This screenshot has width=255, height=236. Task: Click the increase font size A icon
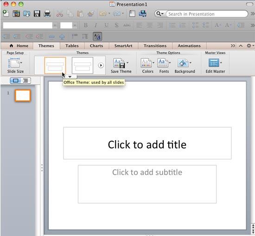click(x=217, y=25)
